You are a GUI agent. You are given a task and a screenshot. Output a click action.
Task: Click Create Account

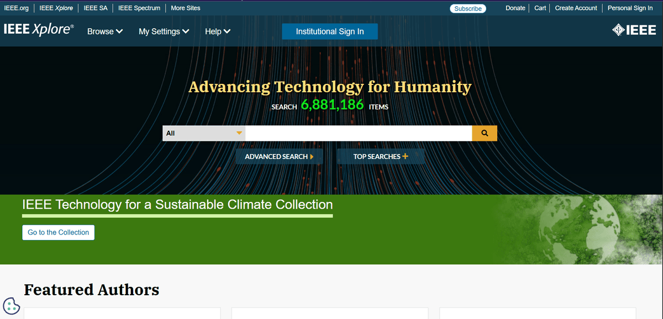tap(576, 8)
